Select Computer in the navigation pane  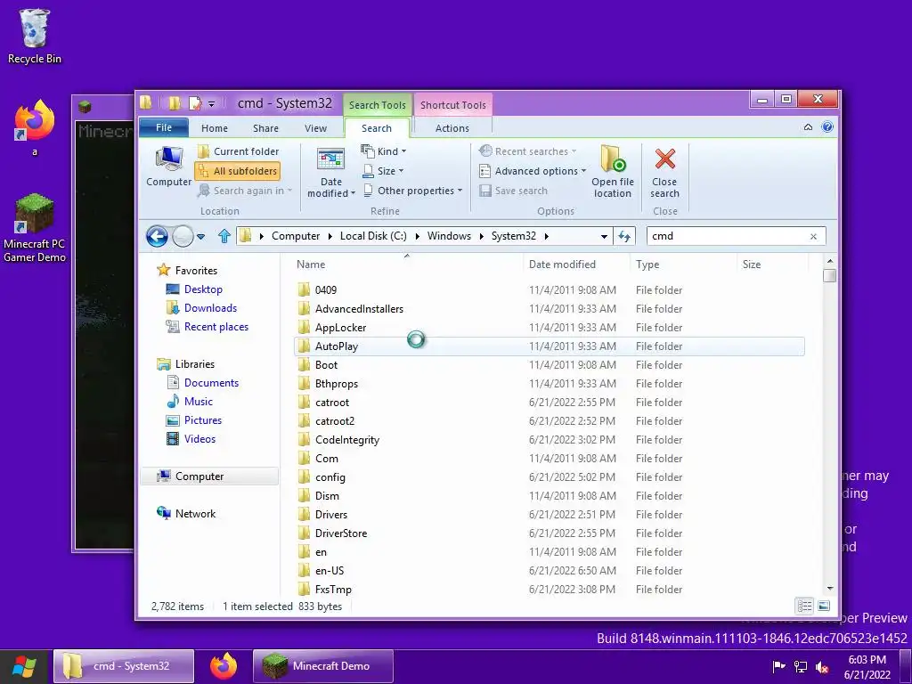pos(208,476)
